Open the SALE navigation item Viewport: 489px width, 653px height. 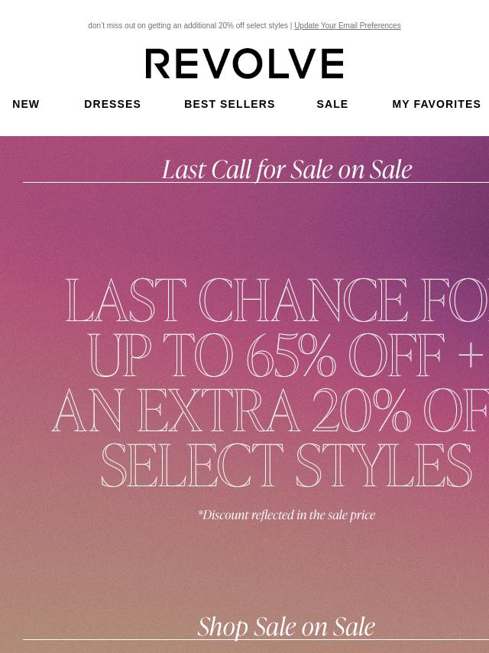pos(332,104)
